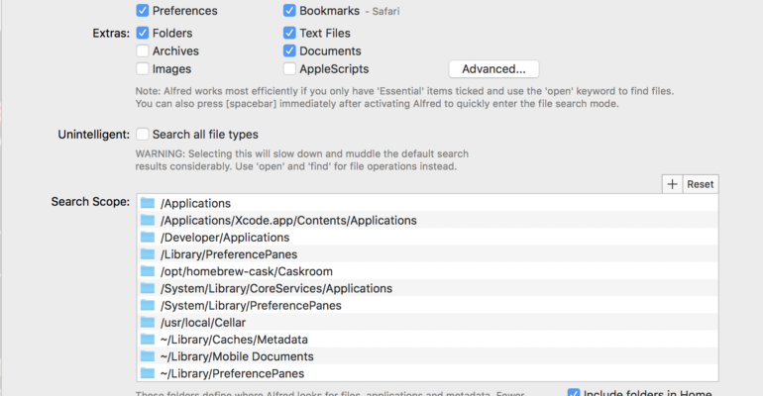Select /opt/homebrew-cask/Caskroom path text
Screen dimensions: 763x396
tap(247, 271)
